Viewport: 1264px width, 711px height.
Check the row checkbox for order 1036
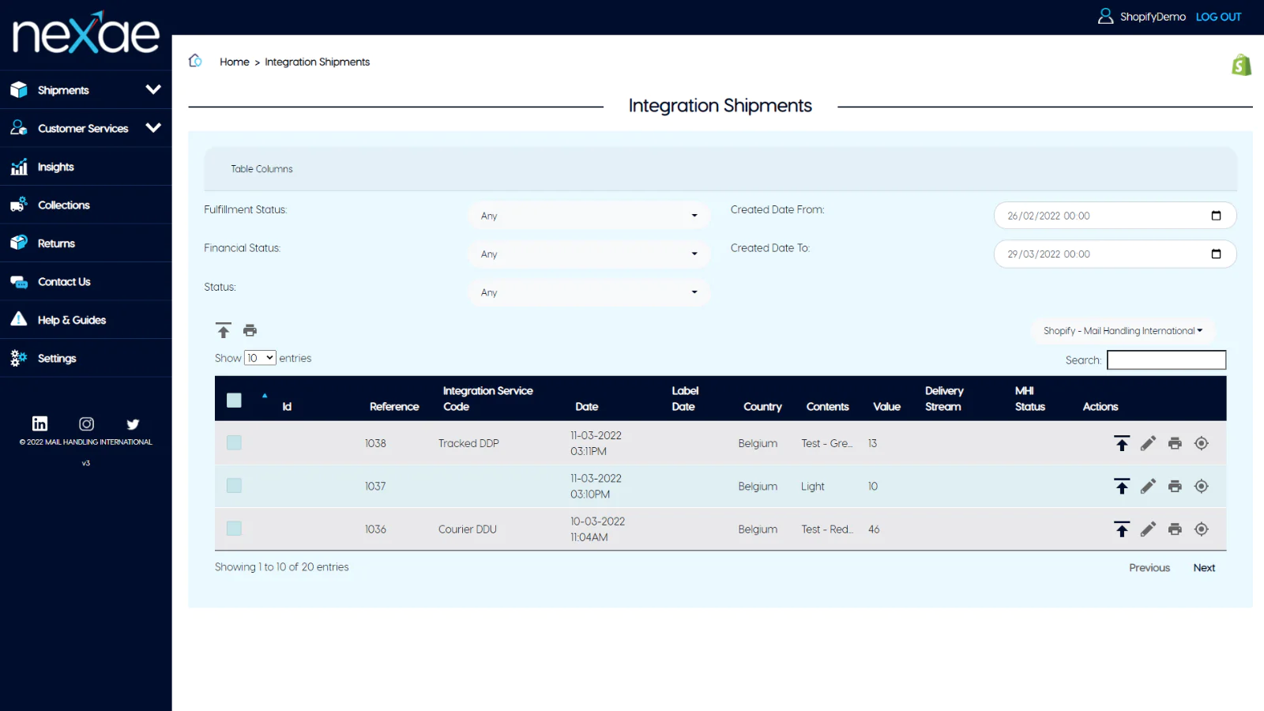click(234, 529)
